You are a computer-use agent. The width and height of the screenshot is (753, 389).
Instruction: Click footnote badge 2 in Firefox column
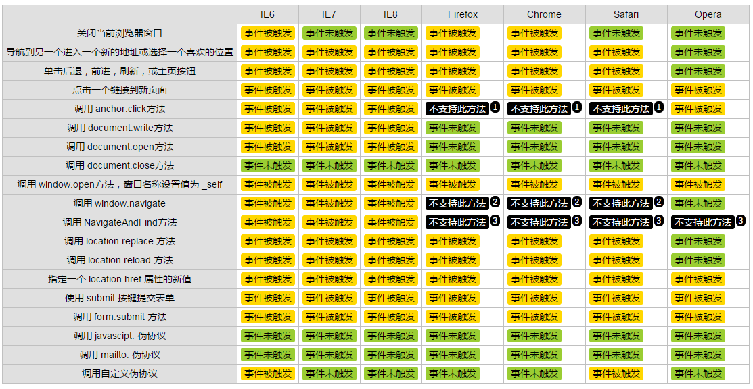click(x=496, y=202)
